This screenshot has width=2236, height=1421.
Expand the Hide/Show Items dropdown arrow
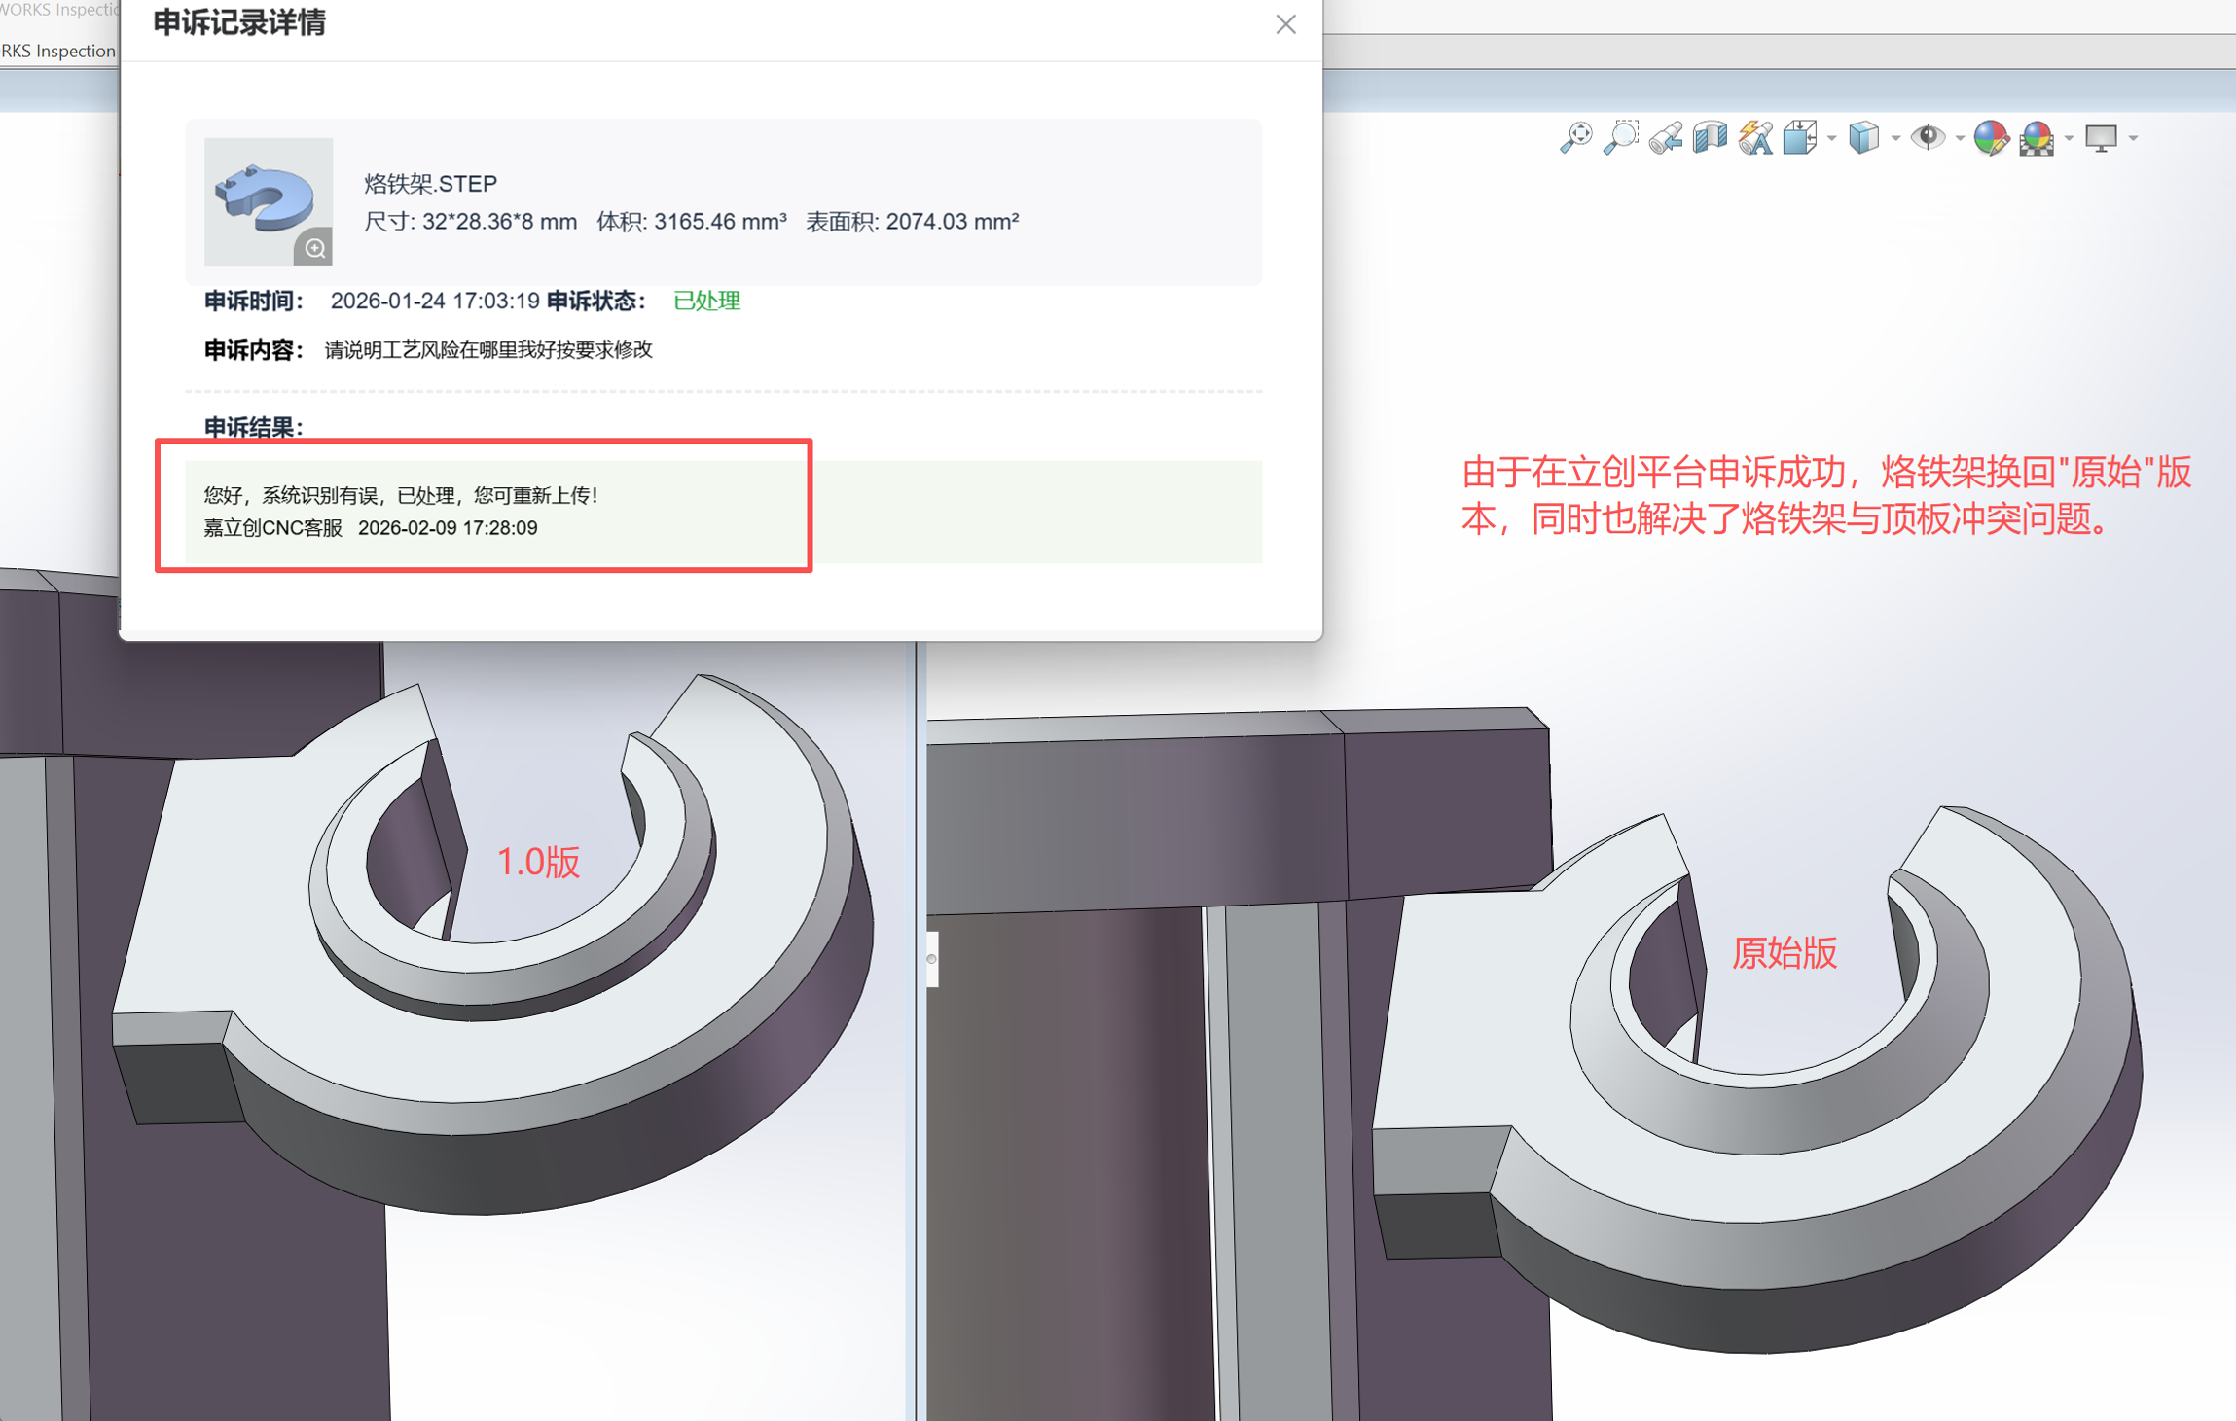pos(1960,139)
